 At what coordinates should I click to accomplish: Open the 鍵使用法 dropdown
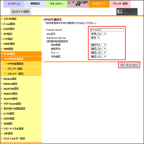pos(98,49)
